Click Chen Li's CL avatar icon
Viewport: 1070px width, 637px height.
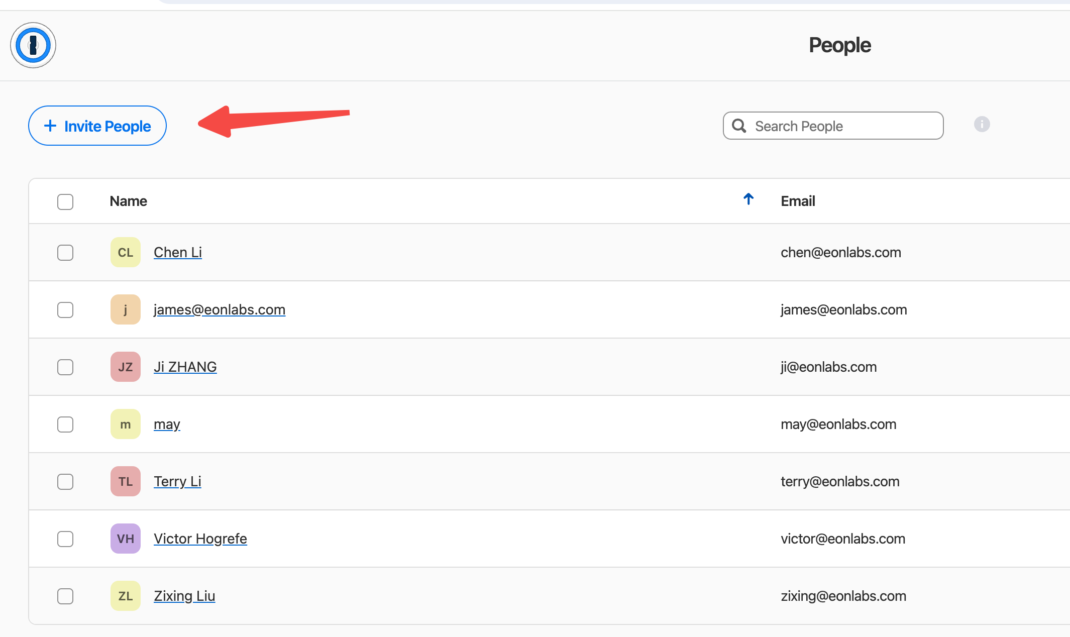click(125, 252)
